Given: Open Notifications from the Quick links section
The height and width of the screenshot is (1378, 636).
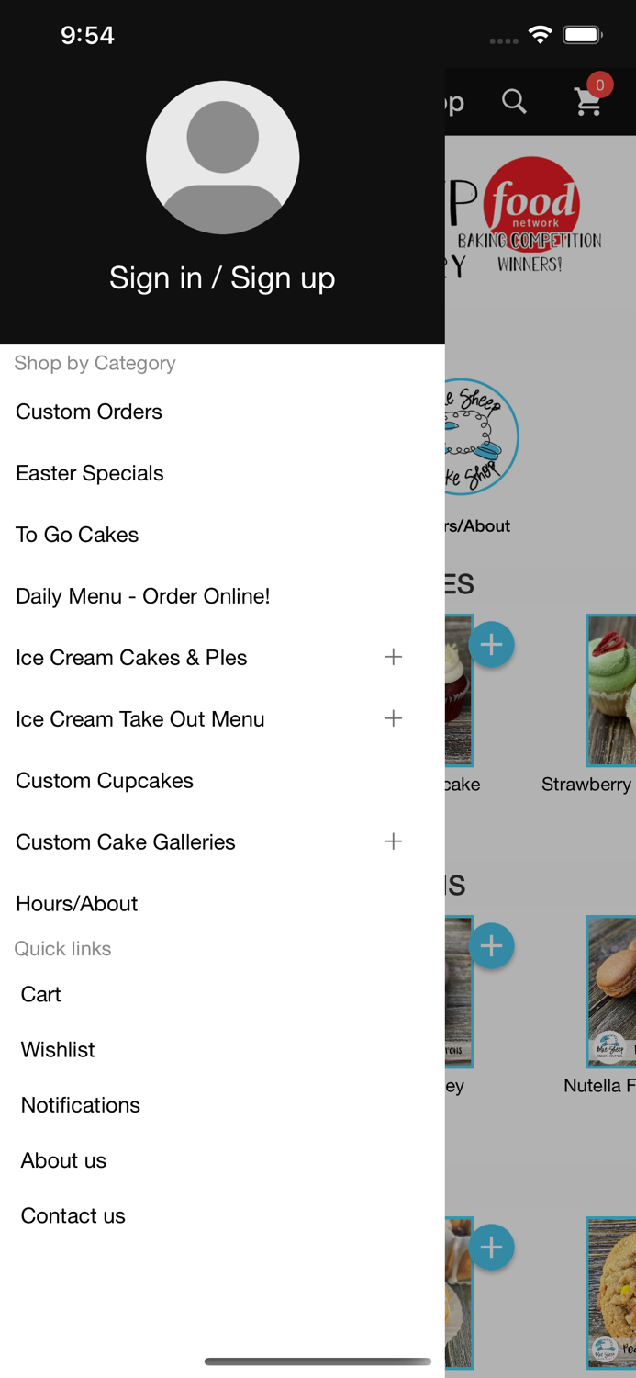Looking at the screenshot, I should click(x=80, y=1105).
